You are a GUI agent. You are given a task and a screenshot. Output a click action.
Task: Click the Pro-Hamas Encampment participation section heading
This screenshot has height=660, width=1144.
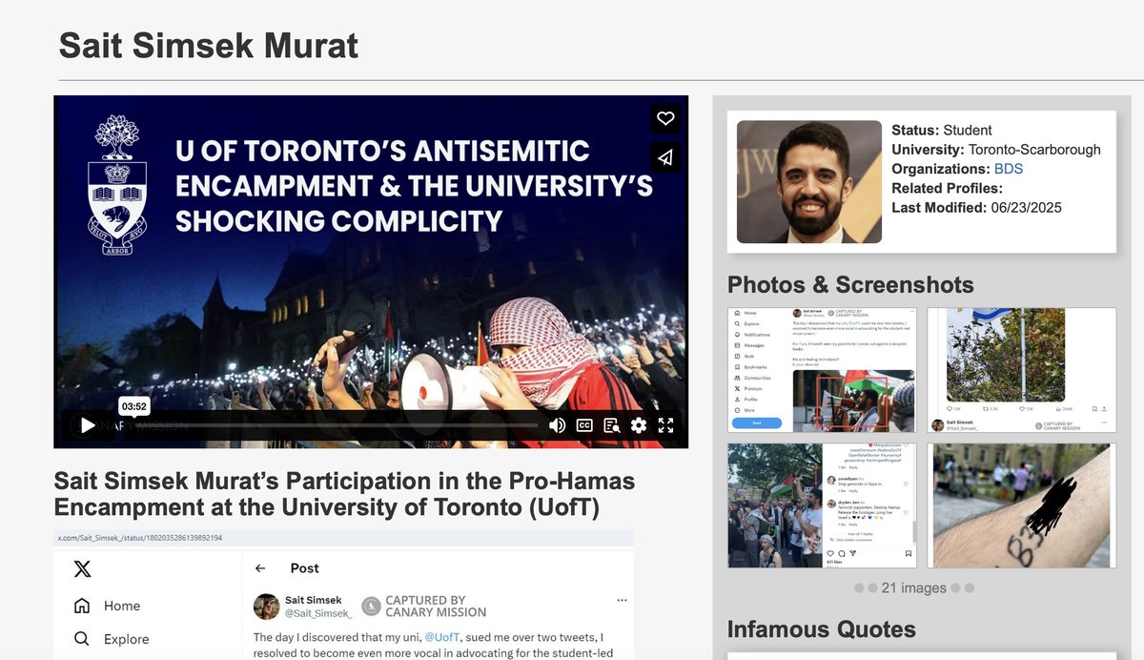pyautogui.click(x=344, y=494)
